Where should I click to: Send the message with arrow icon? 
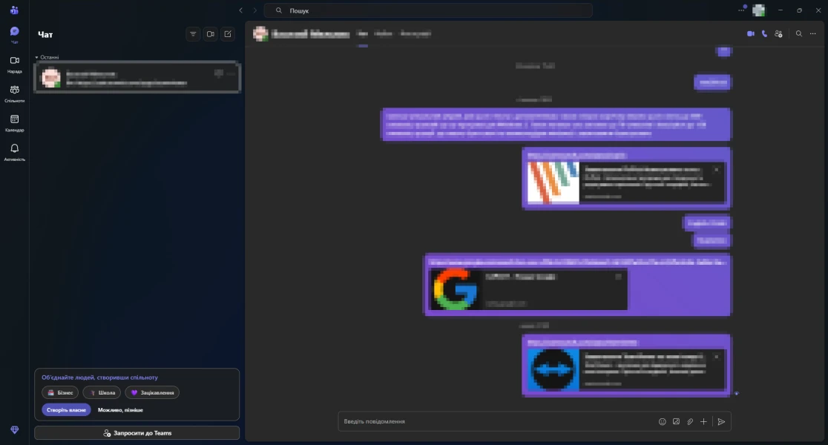coord(721,421)
